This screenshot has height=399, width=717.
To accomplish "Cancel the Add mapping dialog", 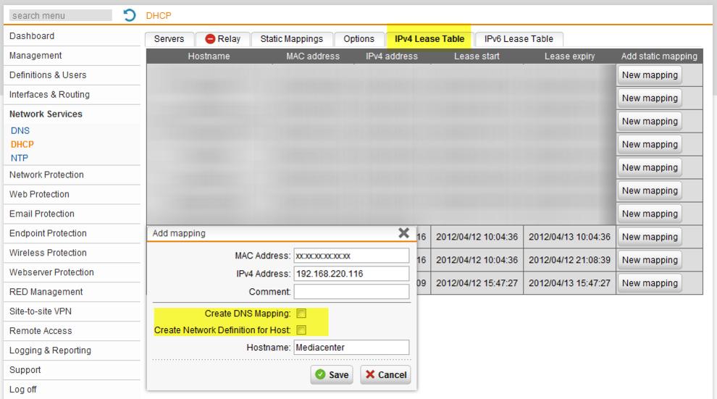I will 385,375.
